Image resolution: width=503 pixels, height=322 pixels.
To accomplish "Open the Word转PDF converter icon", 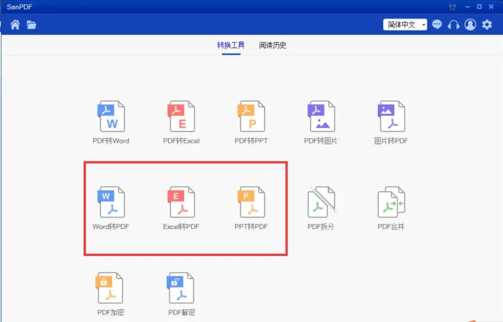I will pos(111,202).
